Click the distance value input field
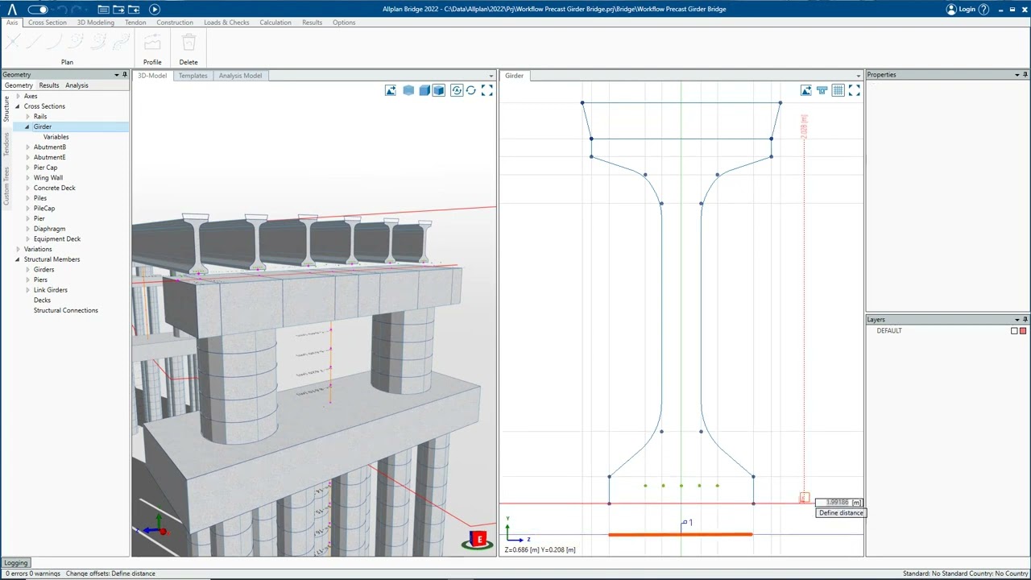Image resolution: width=1031 pixels, height=580 pixels. 838,503
